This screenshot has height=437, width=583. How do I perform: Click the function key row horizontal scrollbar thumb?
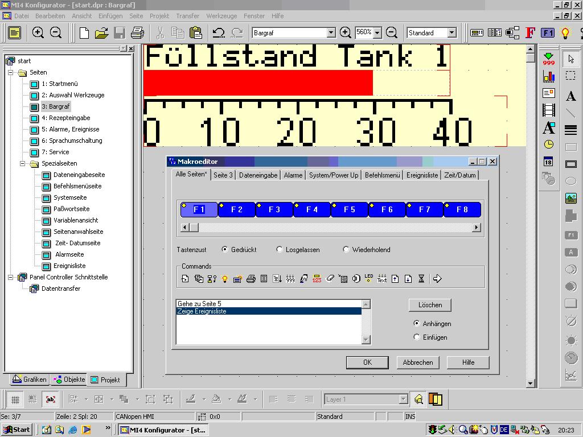[194, 228]
